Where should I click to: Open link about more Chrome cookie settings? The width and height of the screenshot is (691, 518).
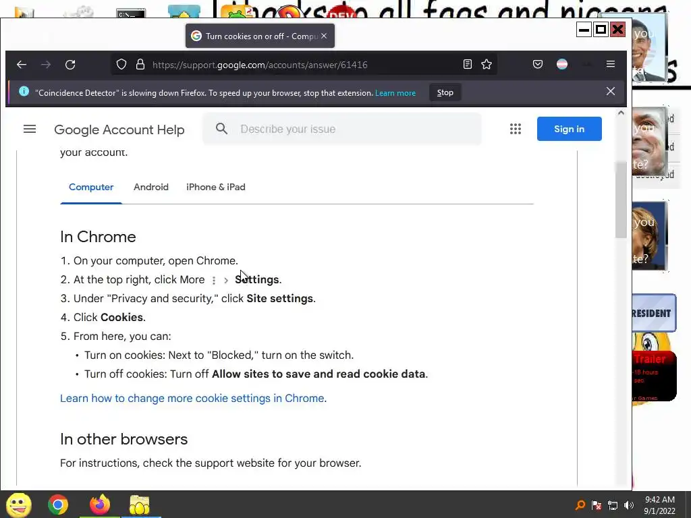coord(192,398)
